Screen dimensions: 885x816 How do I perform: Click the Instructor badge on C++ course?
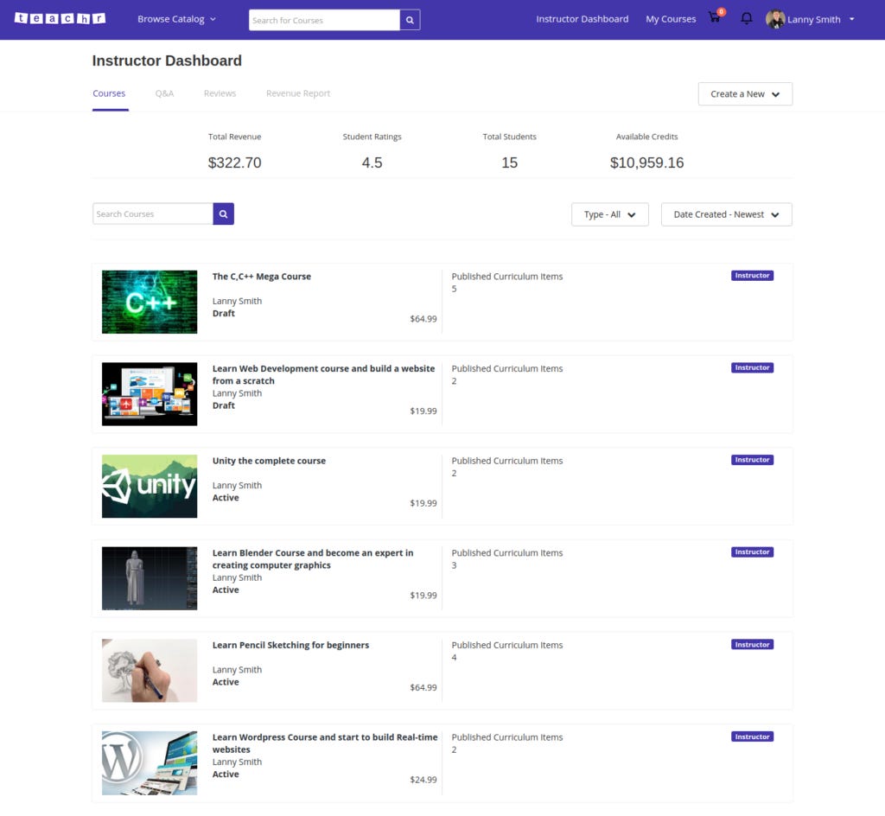(x=752, y=276)
